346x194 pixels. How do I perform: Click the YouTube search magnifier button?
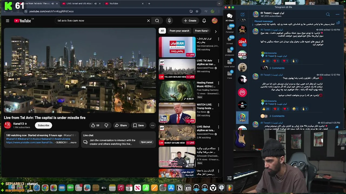pos(157,20)
